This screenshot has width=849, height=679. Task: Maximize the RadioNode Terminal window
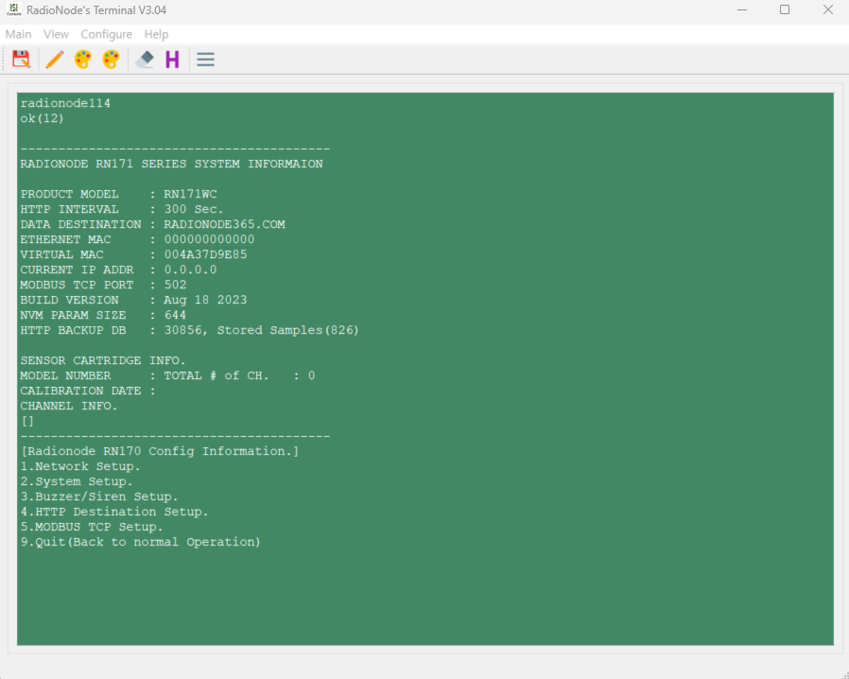(785, 9)
